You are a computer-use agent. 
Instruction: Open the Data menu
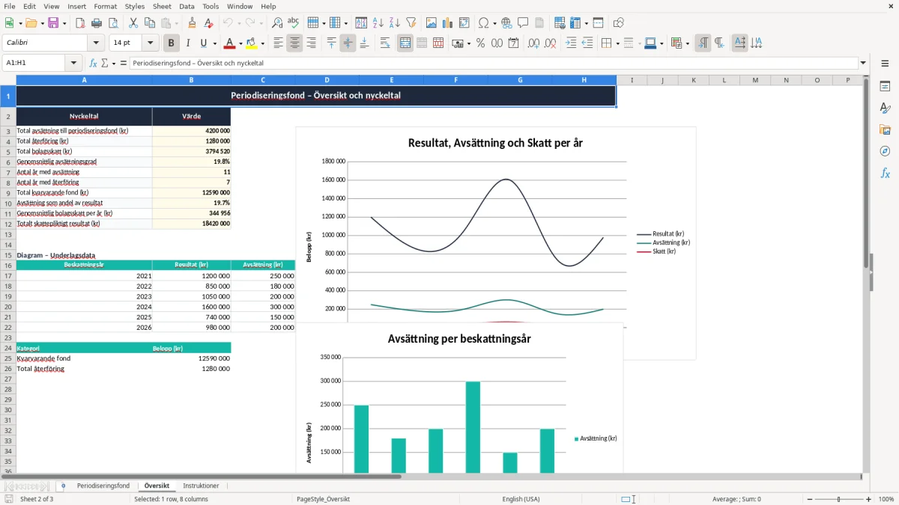pyautogui.click(x=187, y=6)
